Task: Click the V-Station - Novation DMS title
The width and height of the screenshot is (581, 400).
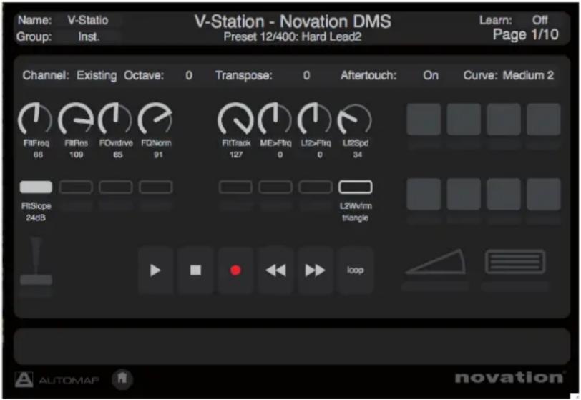Action: [x=293, y=21]
